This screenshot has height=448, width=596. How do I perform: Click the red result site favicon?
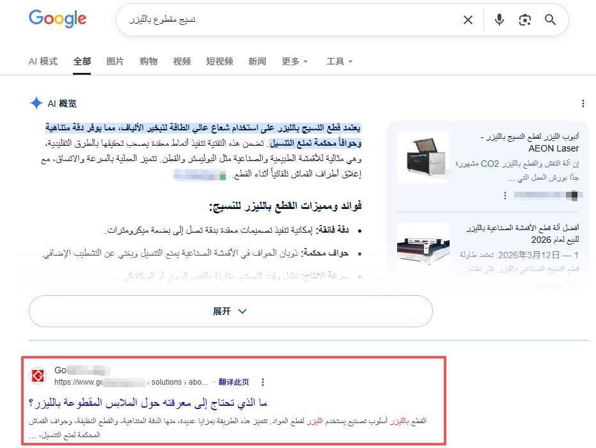(x=38, y=376)
